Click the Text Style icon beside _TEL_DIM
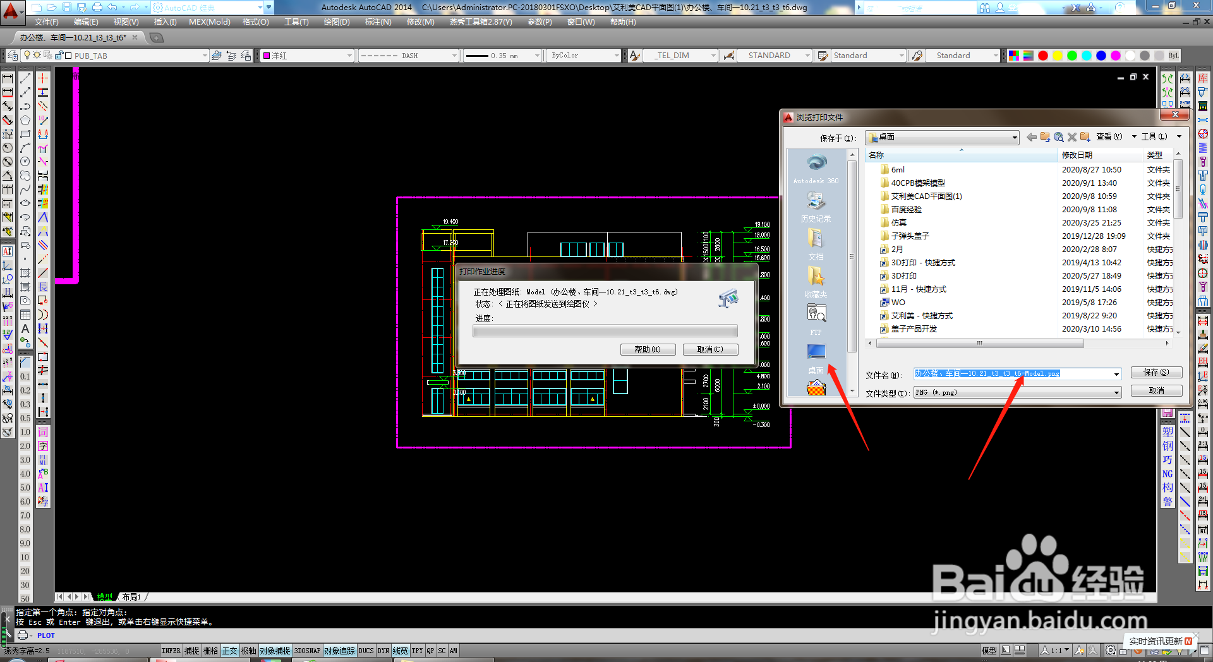The height and width of the screenshot is (662, 1213). 635,56
